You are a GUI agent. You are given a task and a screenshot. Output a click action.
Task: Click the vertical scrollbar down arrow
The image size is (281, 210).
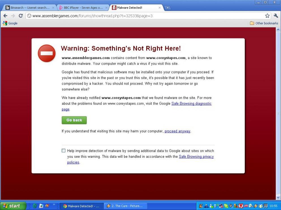[278, 198]
